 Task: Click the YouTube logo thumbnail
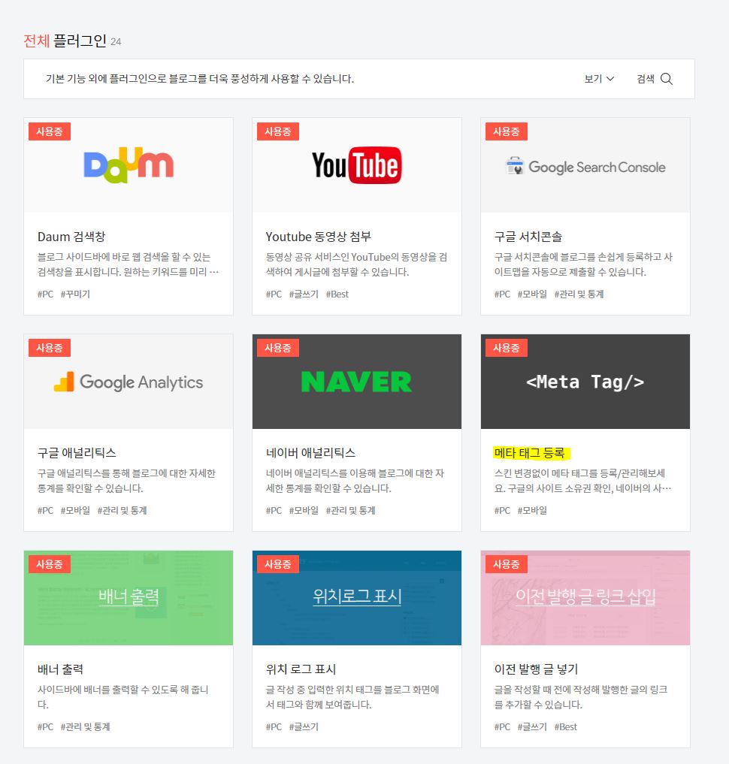[357, 165]
